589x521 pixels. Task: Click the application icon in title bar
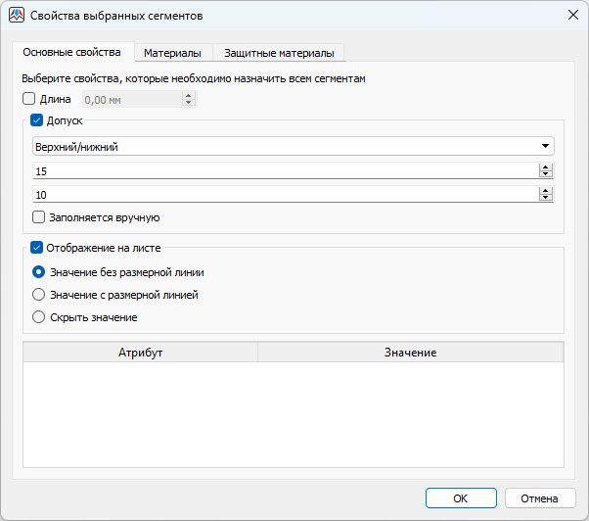point(16,15)
